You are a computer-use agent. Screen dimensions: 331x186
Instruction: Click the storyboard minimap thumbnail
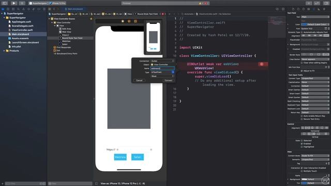pos(153,37)
